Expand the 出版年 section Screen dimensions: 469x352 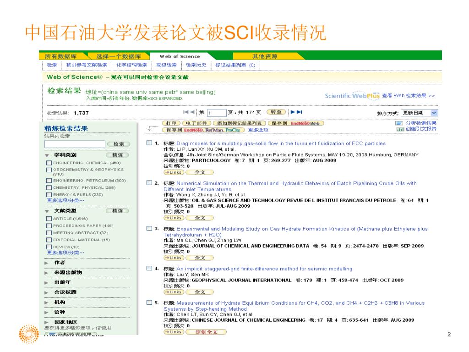point(46,283)
